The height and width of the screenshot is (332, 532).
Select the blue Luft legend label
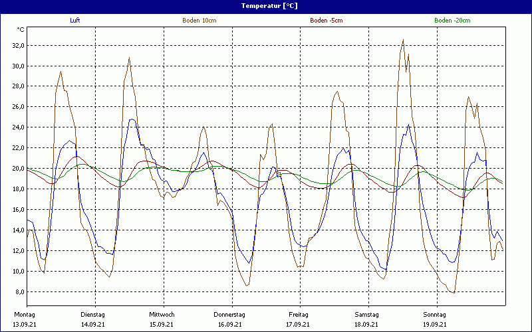(76, 21)
